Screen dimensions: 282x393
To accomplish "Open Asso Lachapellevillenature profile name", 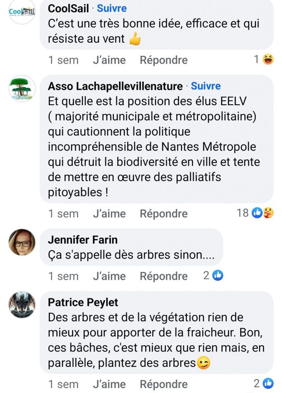I will pos(115,86).
